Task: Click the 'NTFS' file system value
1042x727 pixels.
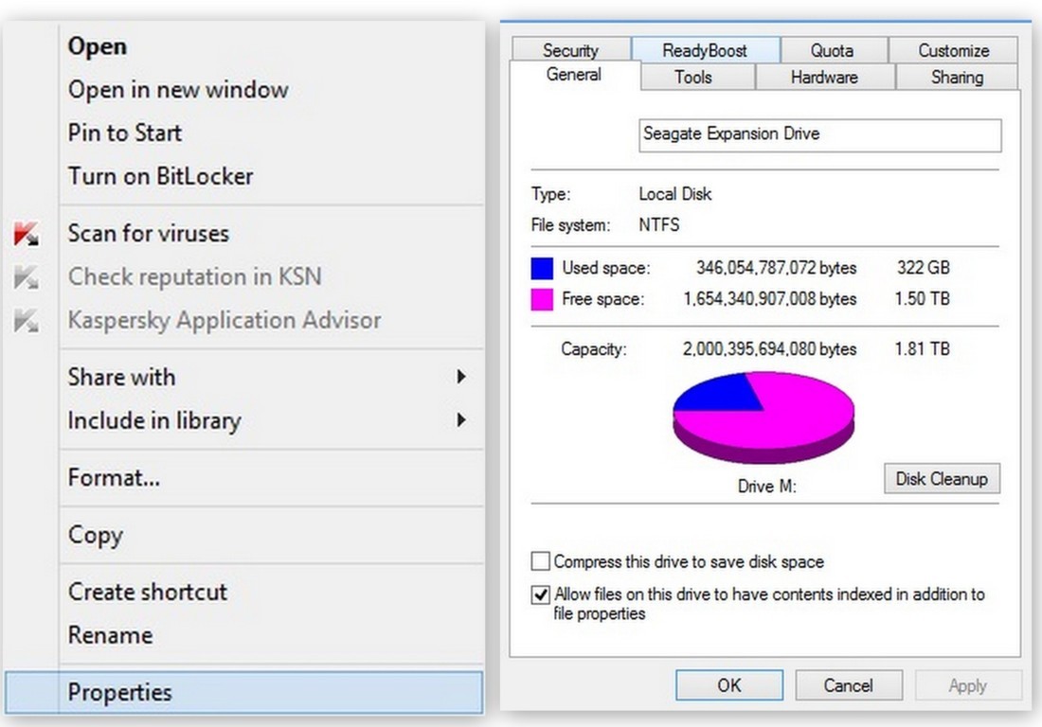Action: click(x=659, y=225)
